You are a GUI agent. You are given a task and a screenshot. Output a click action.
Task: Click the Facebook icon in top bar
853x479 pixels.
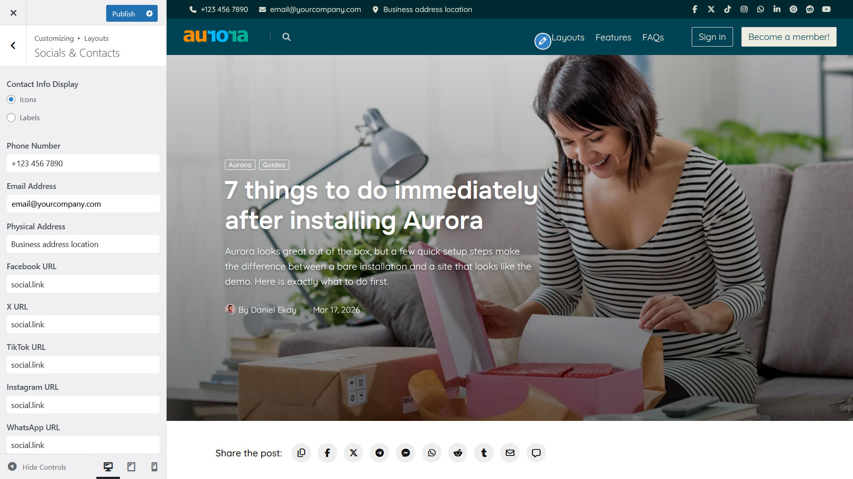[x=695, y=9]
